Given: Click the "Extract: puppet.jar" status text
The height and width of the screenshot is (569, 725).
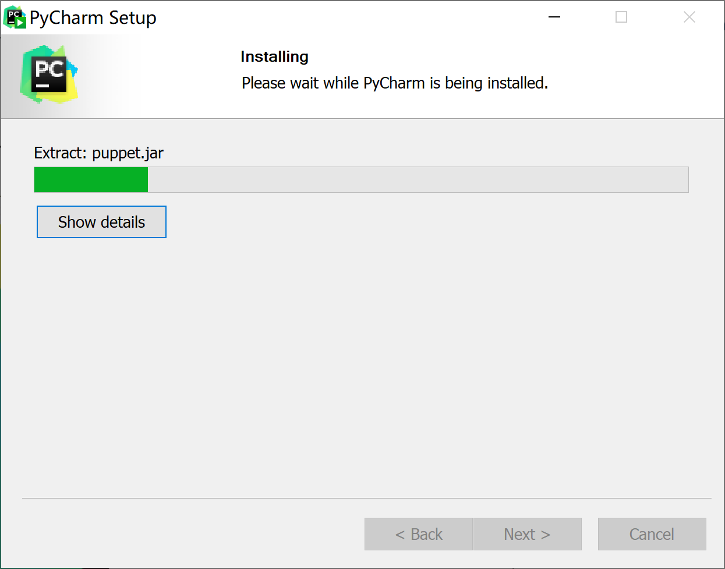Looking at the screenshot, I should click(98, 153).
